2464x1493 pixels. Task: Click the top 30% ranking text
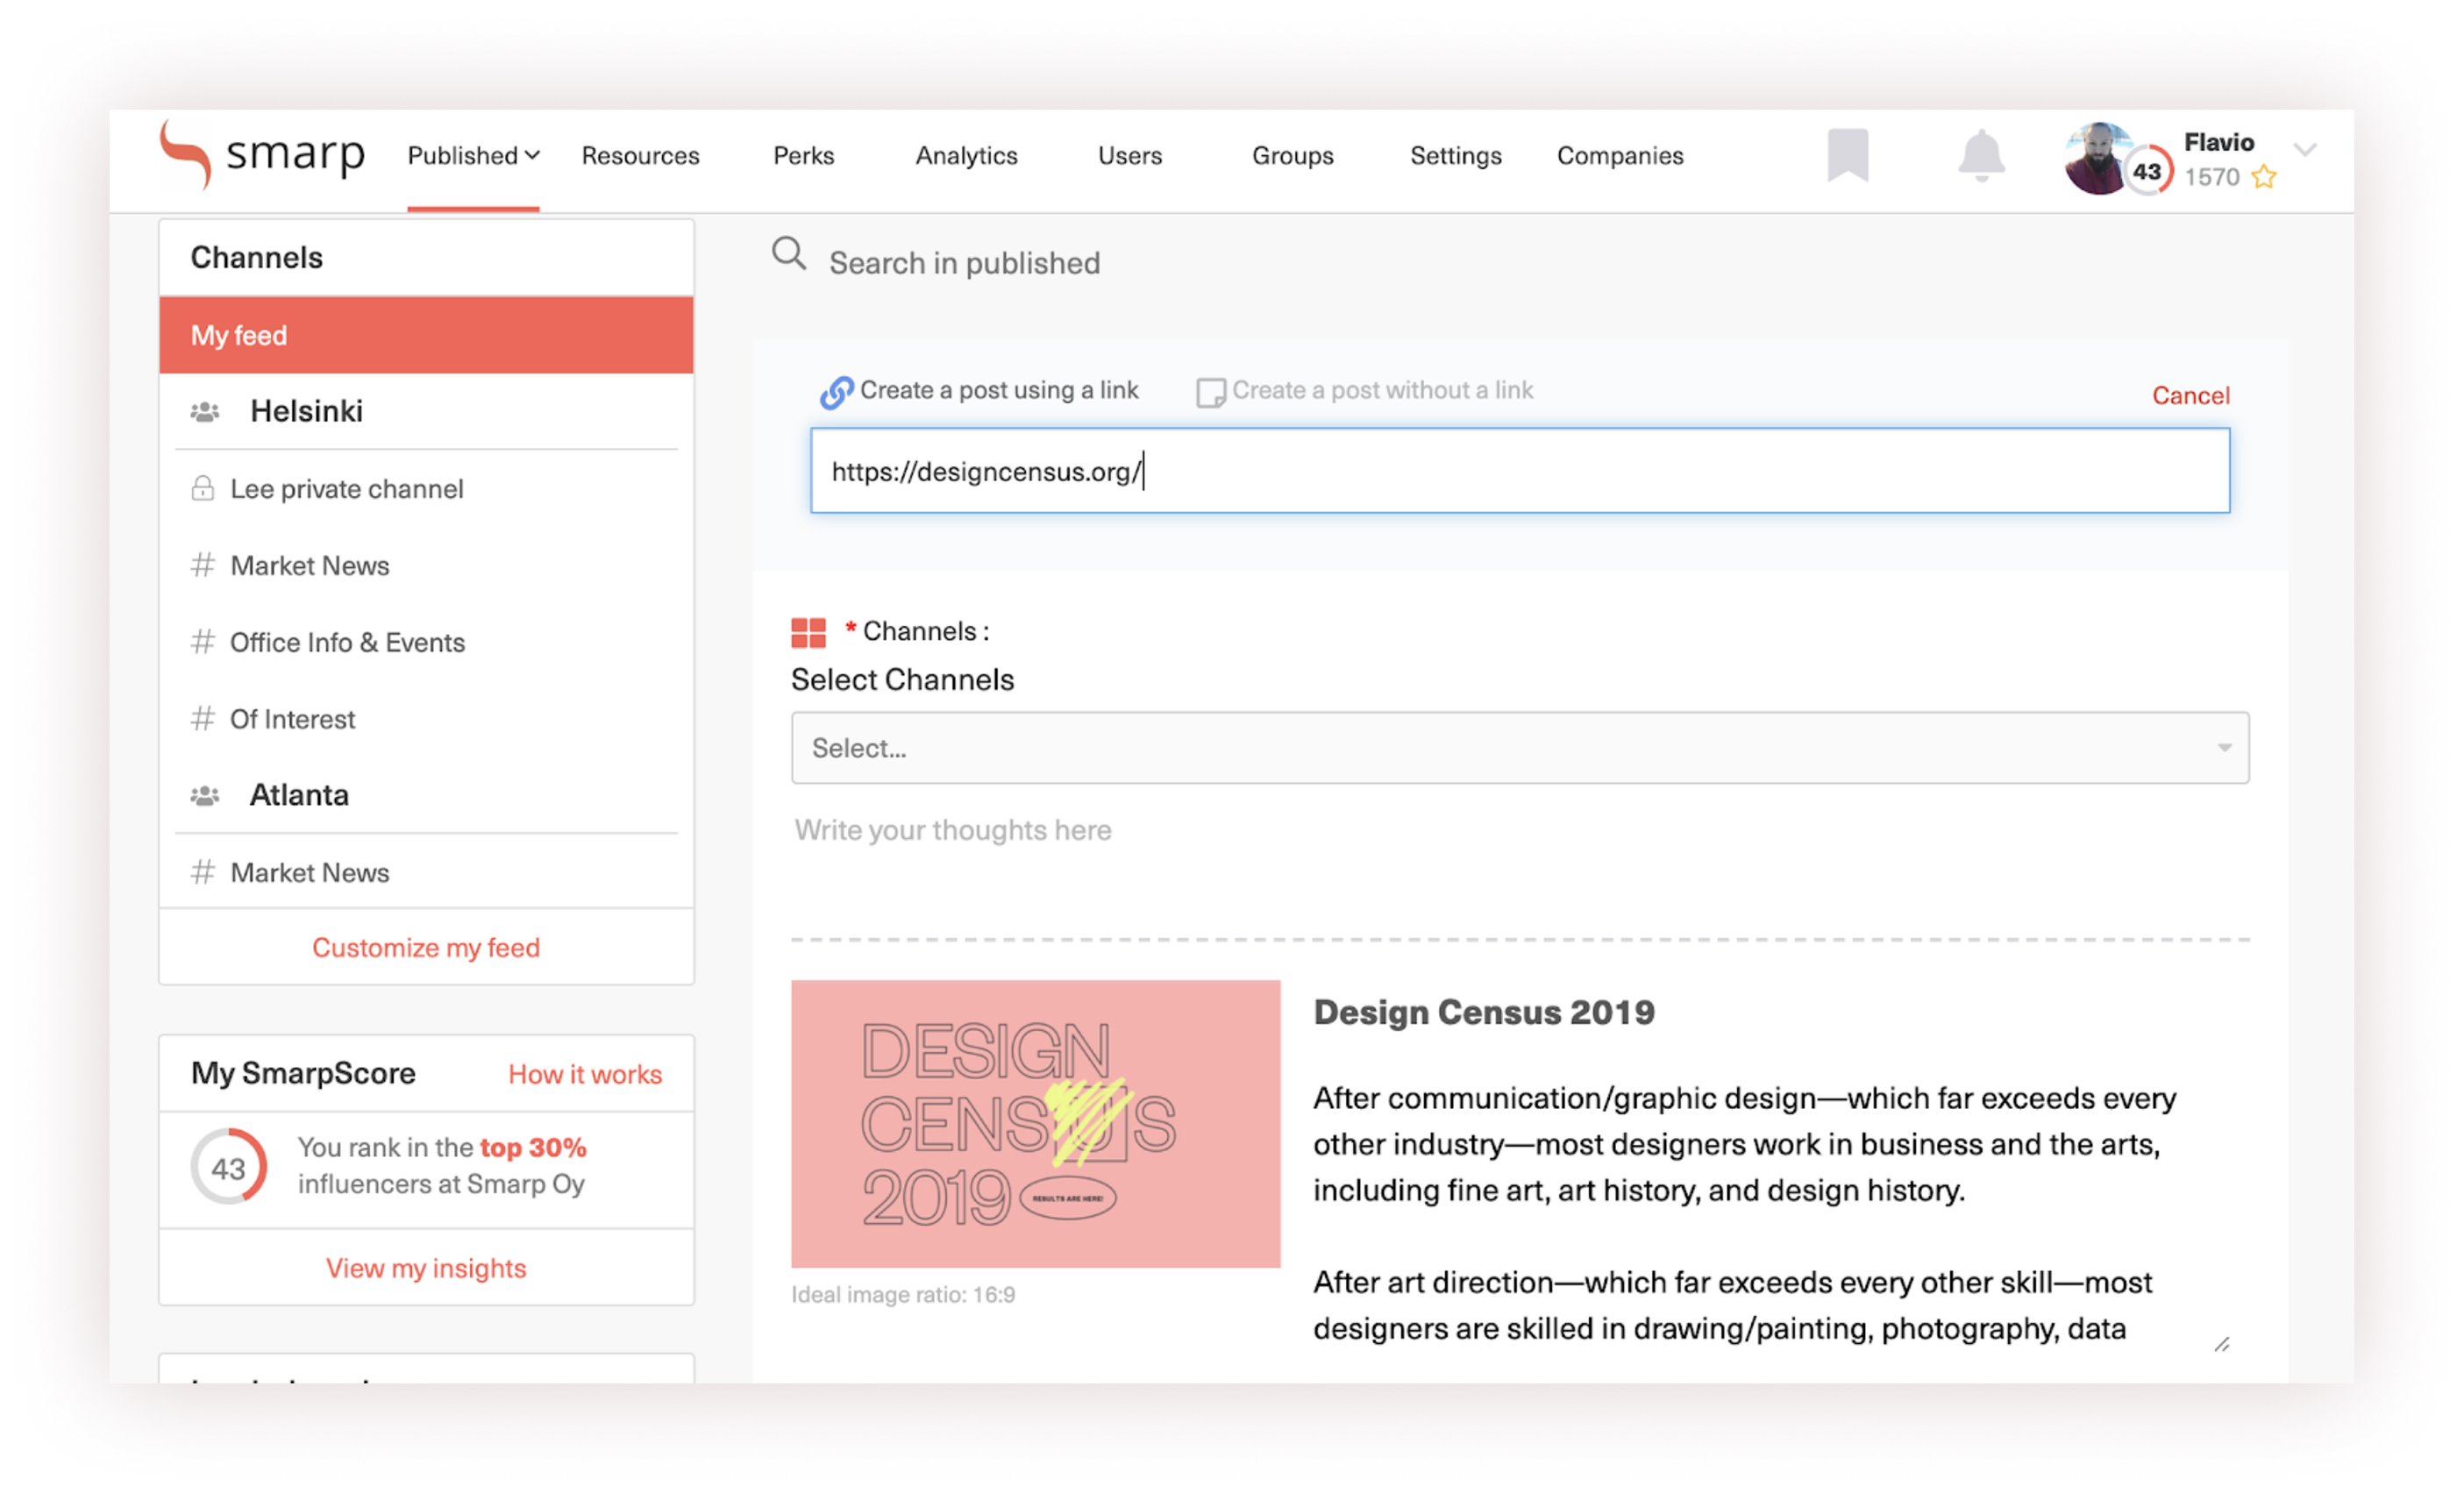click(533, 1147)
